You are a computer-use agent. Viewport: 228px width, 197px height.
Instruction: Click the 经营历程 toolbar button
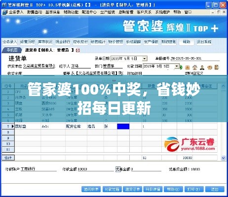pyautogui.click(x=27, y=42)
